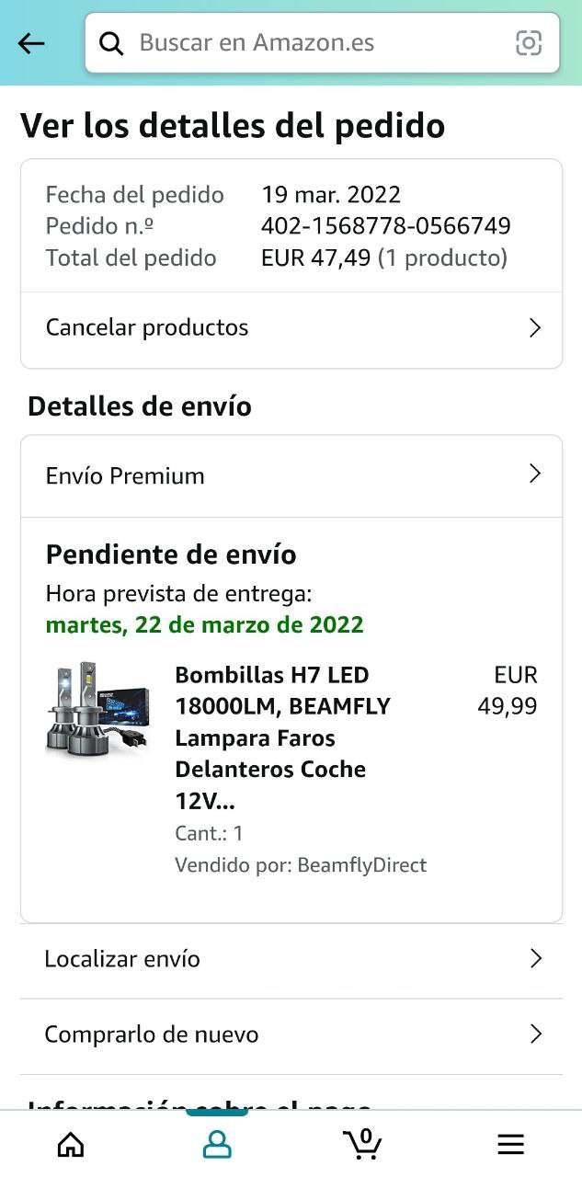Tap Localizar envío text
The image size is (582, 1177).
[122, 959]
